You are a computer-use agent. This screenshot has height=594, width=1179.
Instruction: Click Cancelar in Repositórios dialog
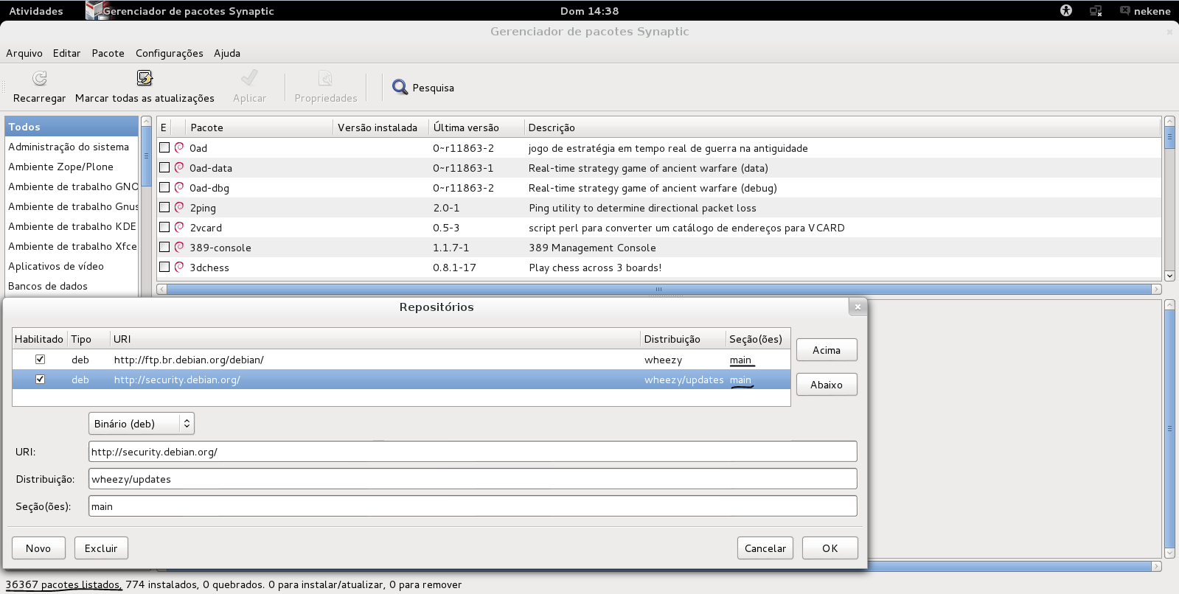(x=765, y=548)
